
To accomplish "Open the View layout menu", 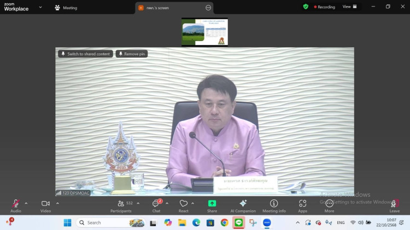I will point(349,7).
